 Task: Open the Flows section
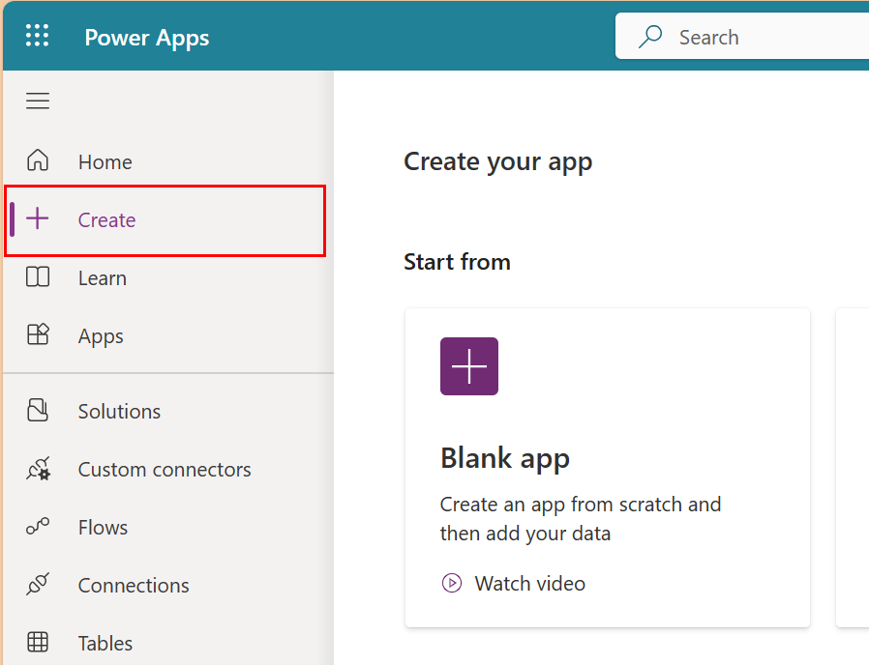[102, 527]
